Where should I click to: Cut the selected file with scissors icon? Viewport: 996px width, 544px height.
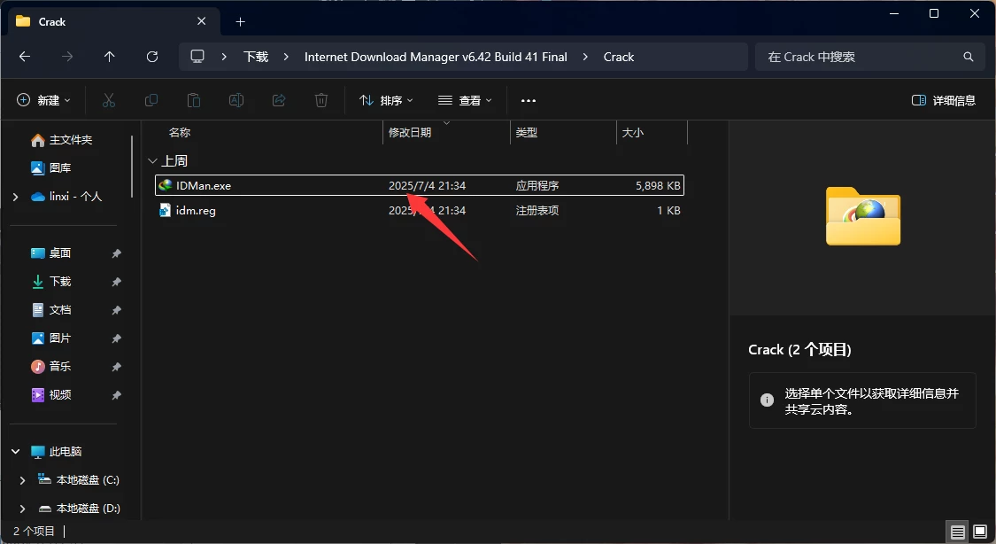click(x=109, y=99)
